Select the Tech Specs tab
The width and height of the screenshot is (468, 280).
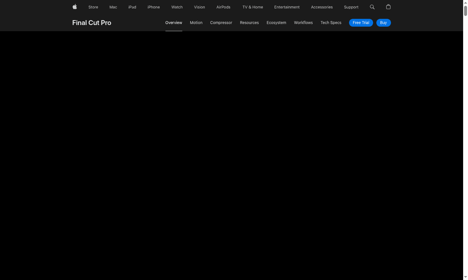(331, 23)
